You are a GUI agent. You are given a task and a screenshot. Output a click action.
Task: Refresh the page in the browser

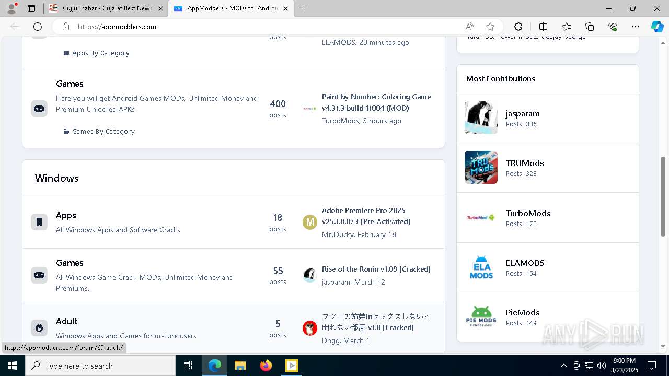38,27
